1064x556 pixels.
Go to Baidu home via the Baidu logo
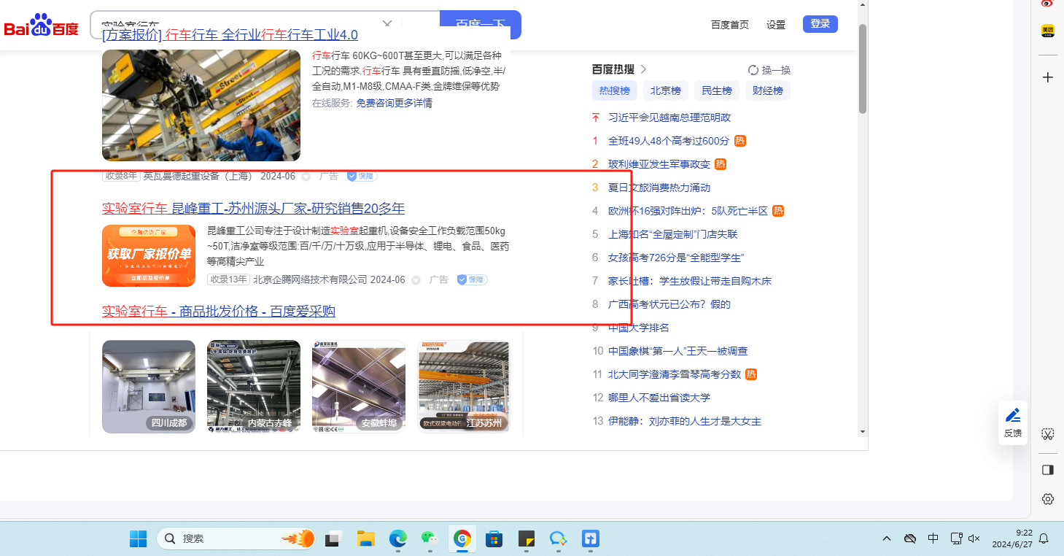point(42,25)
